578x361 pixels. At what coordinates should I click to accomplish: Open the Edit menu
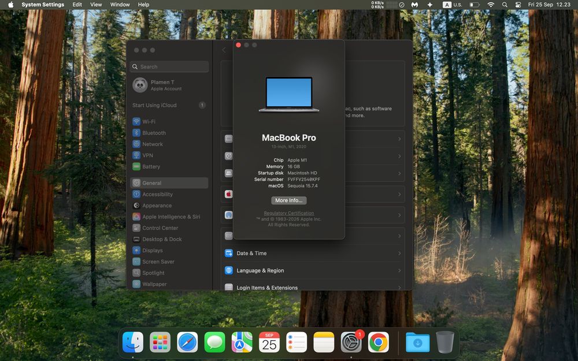[x=77, y=5]
